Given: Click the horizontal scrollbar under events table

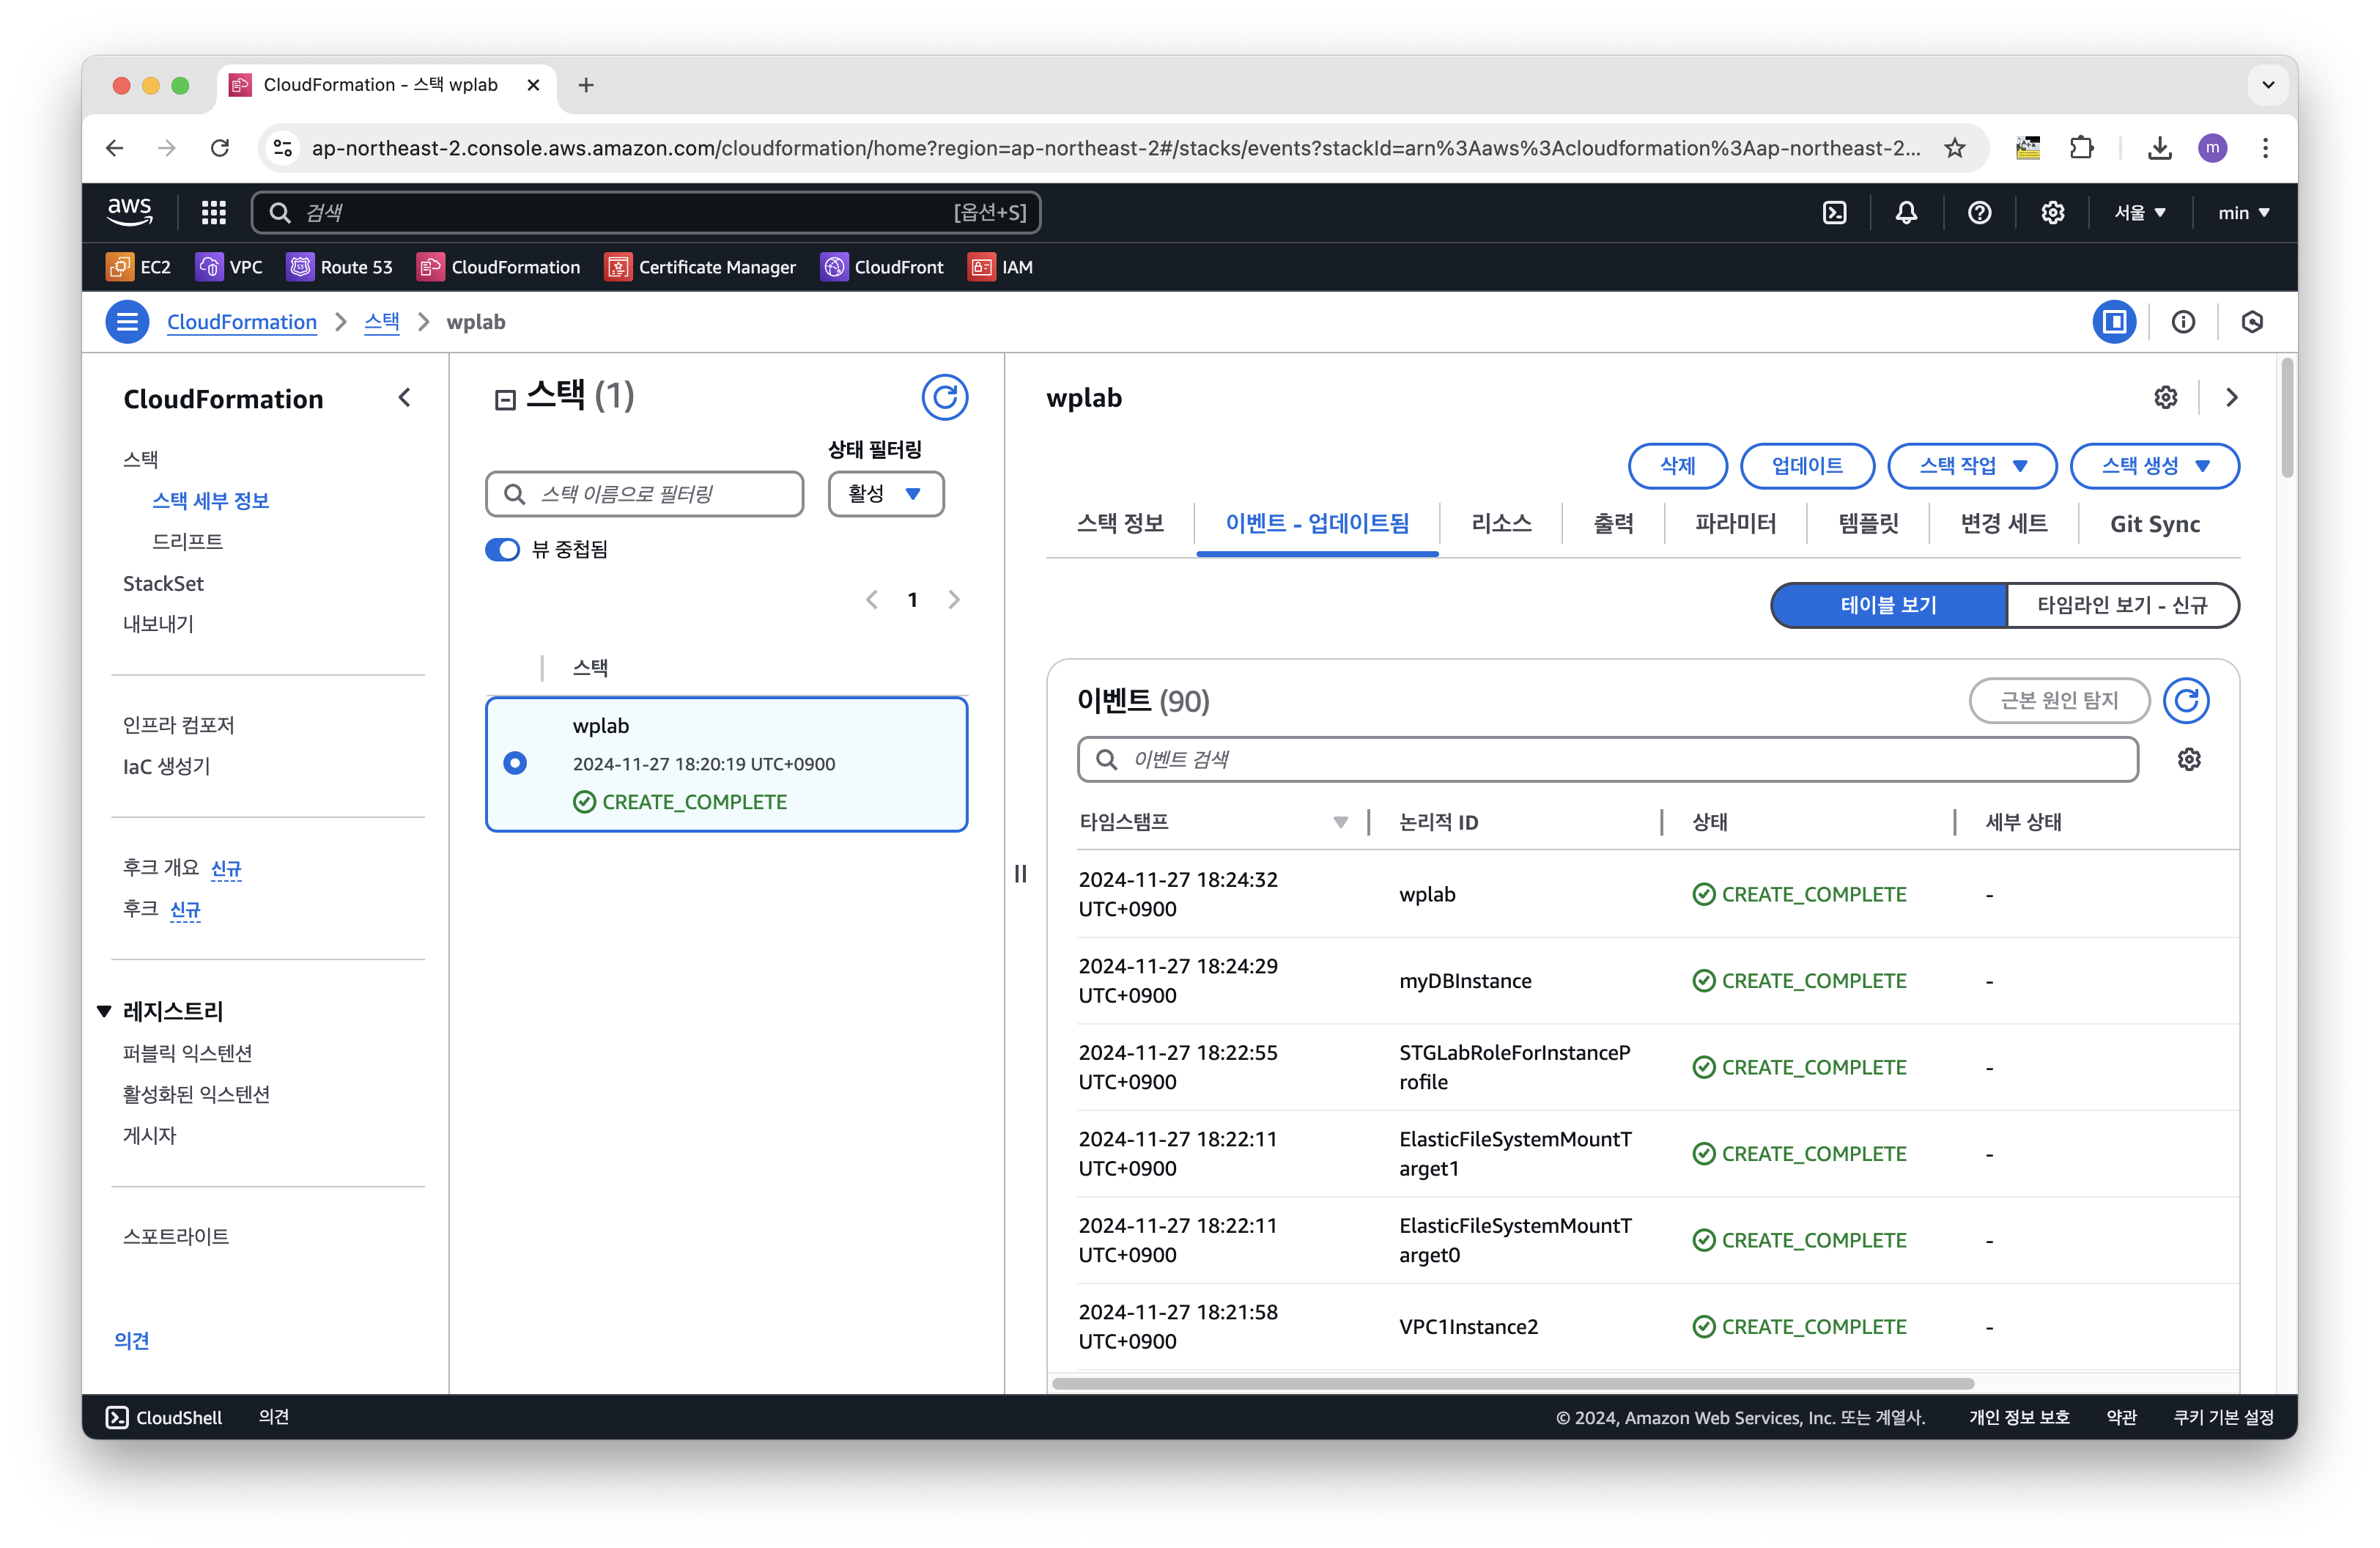Looking at the screenshot, I should [1512, 1384].
